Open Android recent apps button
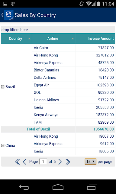Screen dimensions: 116x194 [92, 187]
